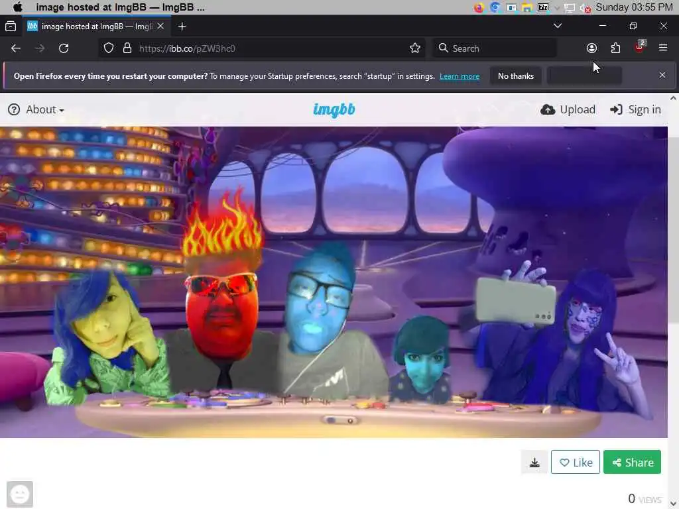This screenshot has width=679, height=509.
Task: Expand the hidden tray icons chevron
Action: [557, 8]
